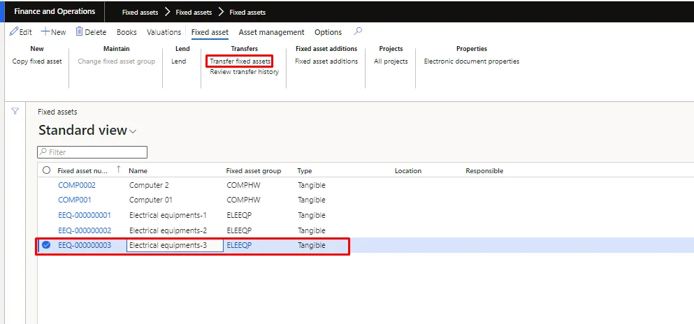This screenshot has height=324, width=694.
Task: Open ELEEQP group link in selected row
Action: pos(239,245)
